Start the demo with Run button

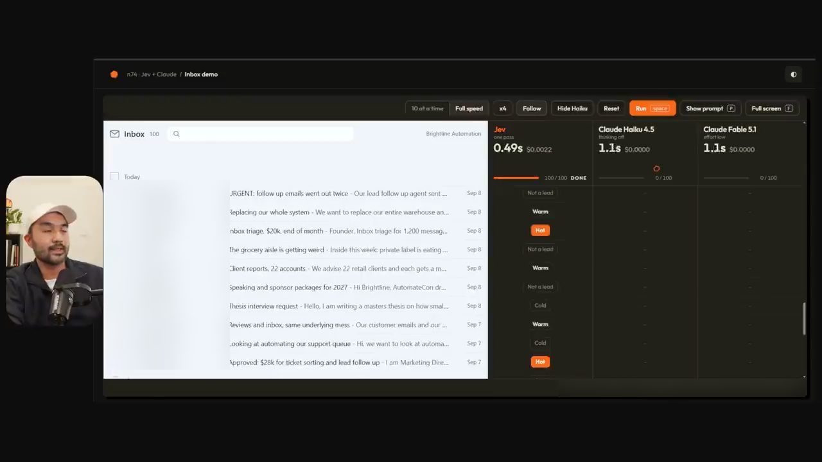[652, 108]
